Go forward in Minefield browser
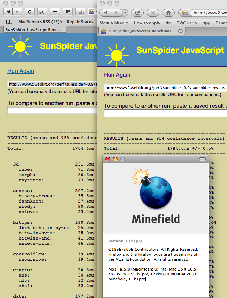This screenshot has height=298, width=227. [116, 13]
